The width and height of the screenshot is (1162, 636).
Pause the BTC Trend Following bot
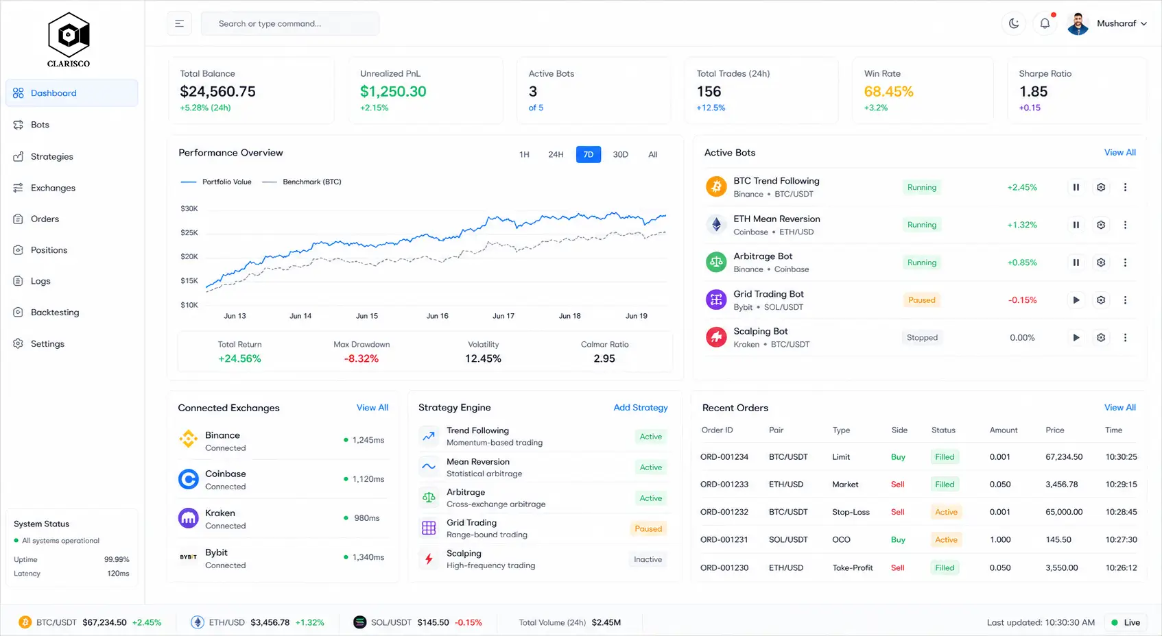pos(1076,187)
